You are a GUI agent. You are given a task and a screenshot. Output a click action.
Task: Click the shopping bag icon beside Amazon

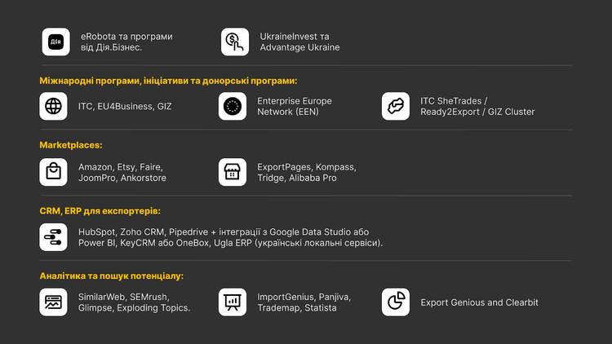point(54,172)
